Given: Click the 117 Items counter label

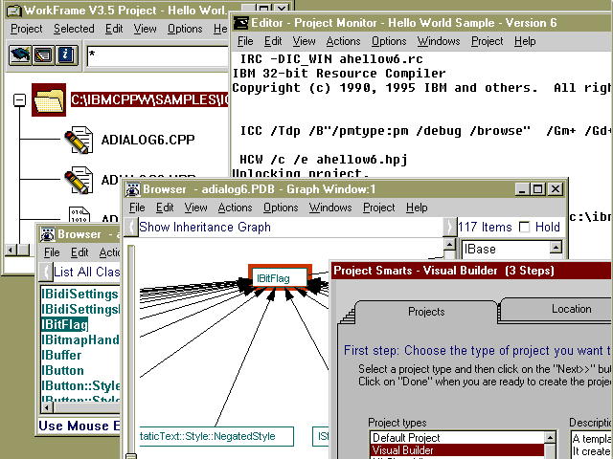Looking at the screenshot, I should pos(485,228).
